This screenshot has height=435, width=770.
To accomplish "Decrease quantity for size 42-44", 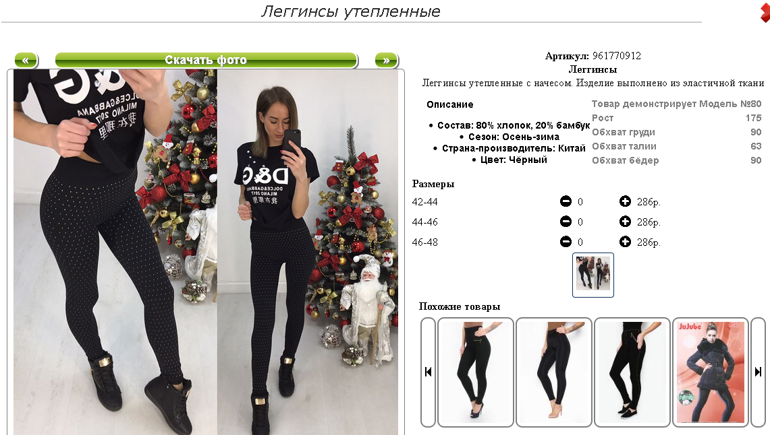I will coord(566,201).
